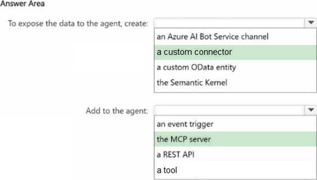This screenshot has height=180, width=317.
Task: Select 'an Azure AI Bot Service channel'
Action: point(212,37)
